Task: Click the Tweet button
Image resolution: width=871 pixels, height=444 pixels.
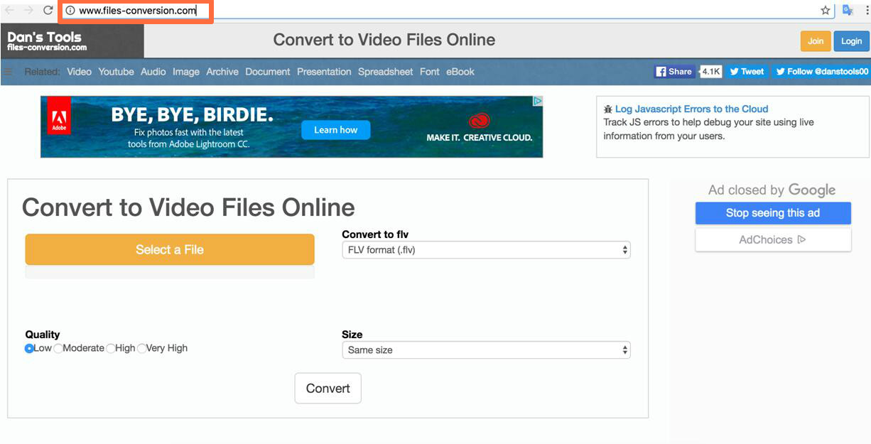Action: click(x=747, y=72)
